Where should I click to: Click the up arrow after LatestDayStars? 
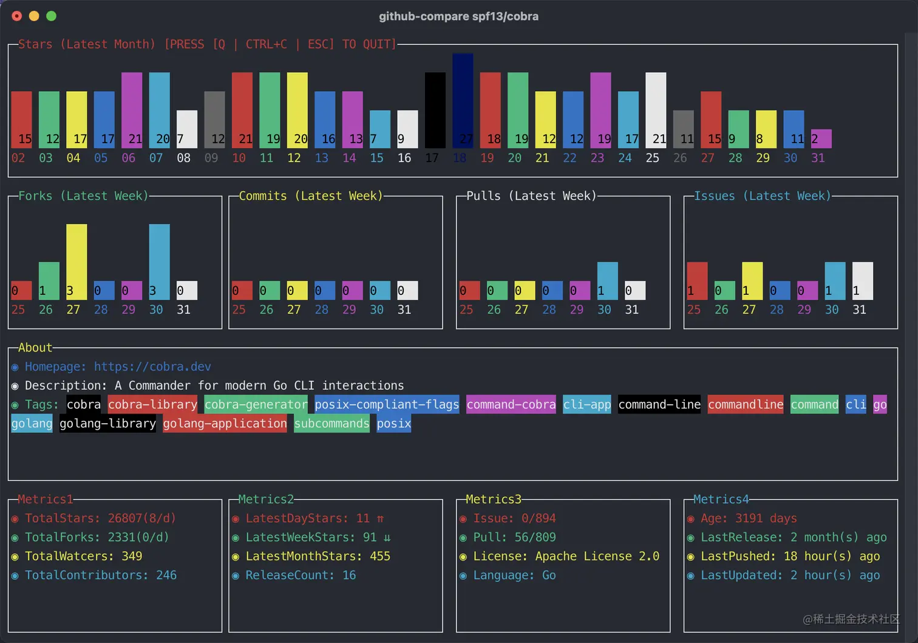pyautogui.click(x=380, y=519)
